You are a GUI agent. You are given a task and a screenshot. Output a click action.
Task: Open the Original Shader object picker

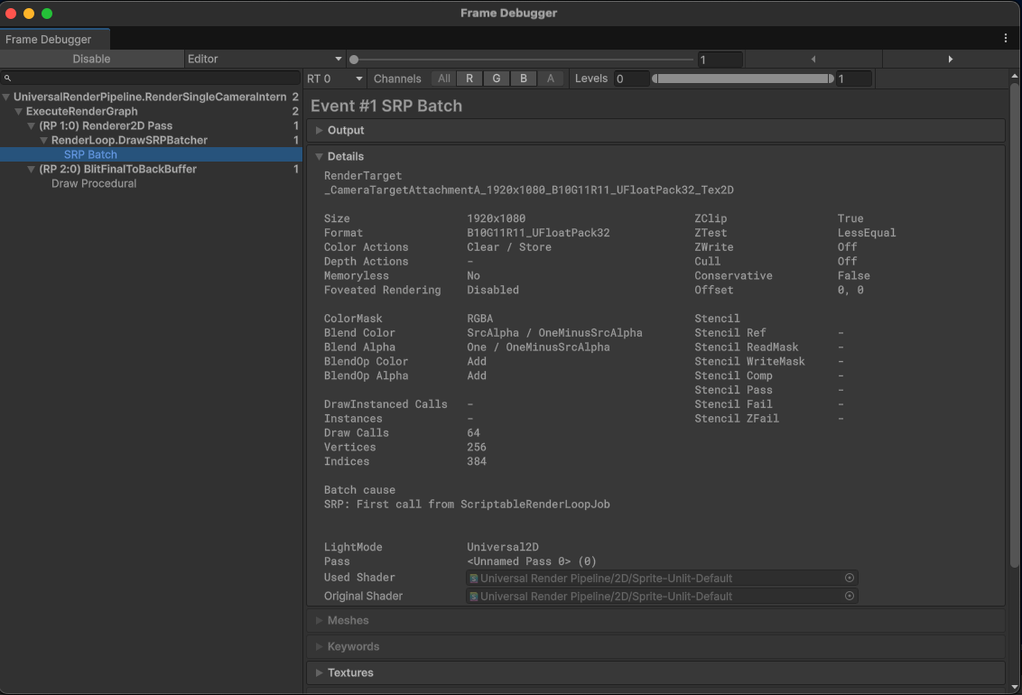click(847, 596)
